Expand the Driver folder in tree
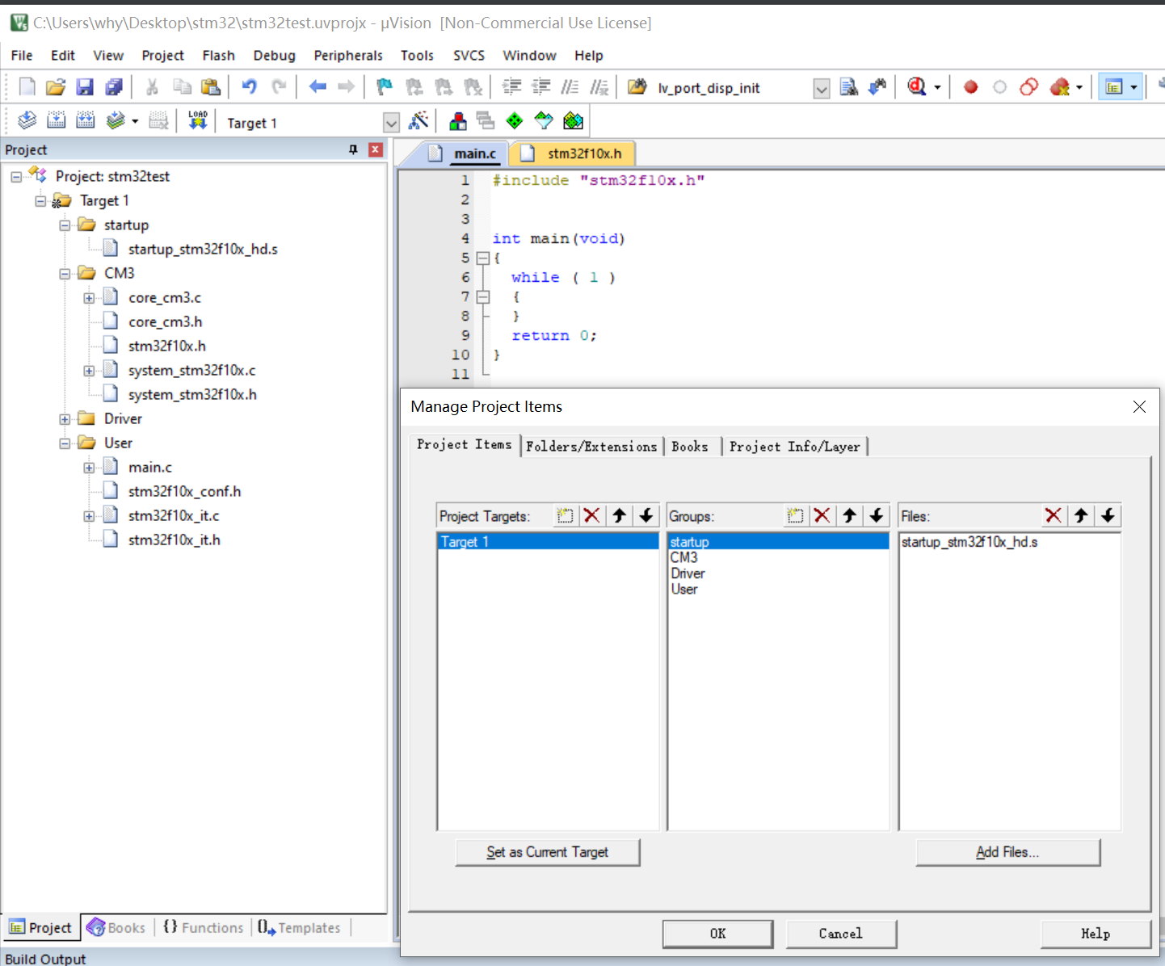1165x966 pixels. [x=65, y=419]
